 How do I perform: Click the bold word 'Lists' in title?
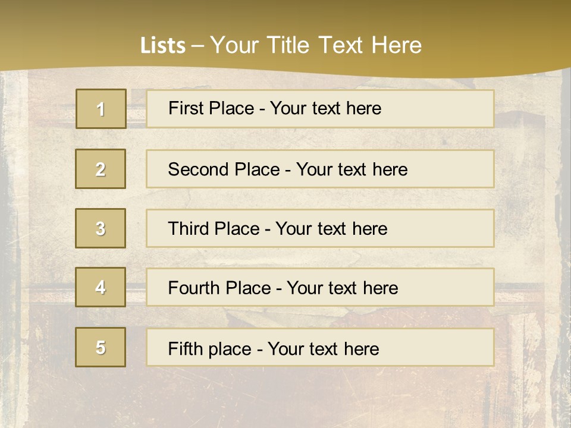click(x=163, y=46)
